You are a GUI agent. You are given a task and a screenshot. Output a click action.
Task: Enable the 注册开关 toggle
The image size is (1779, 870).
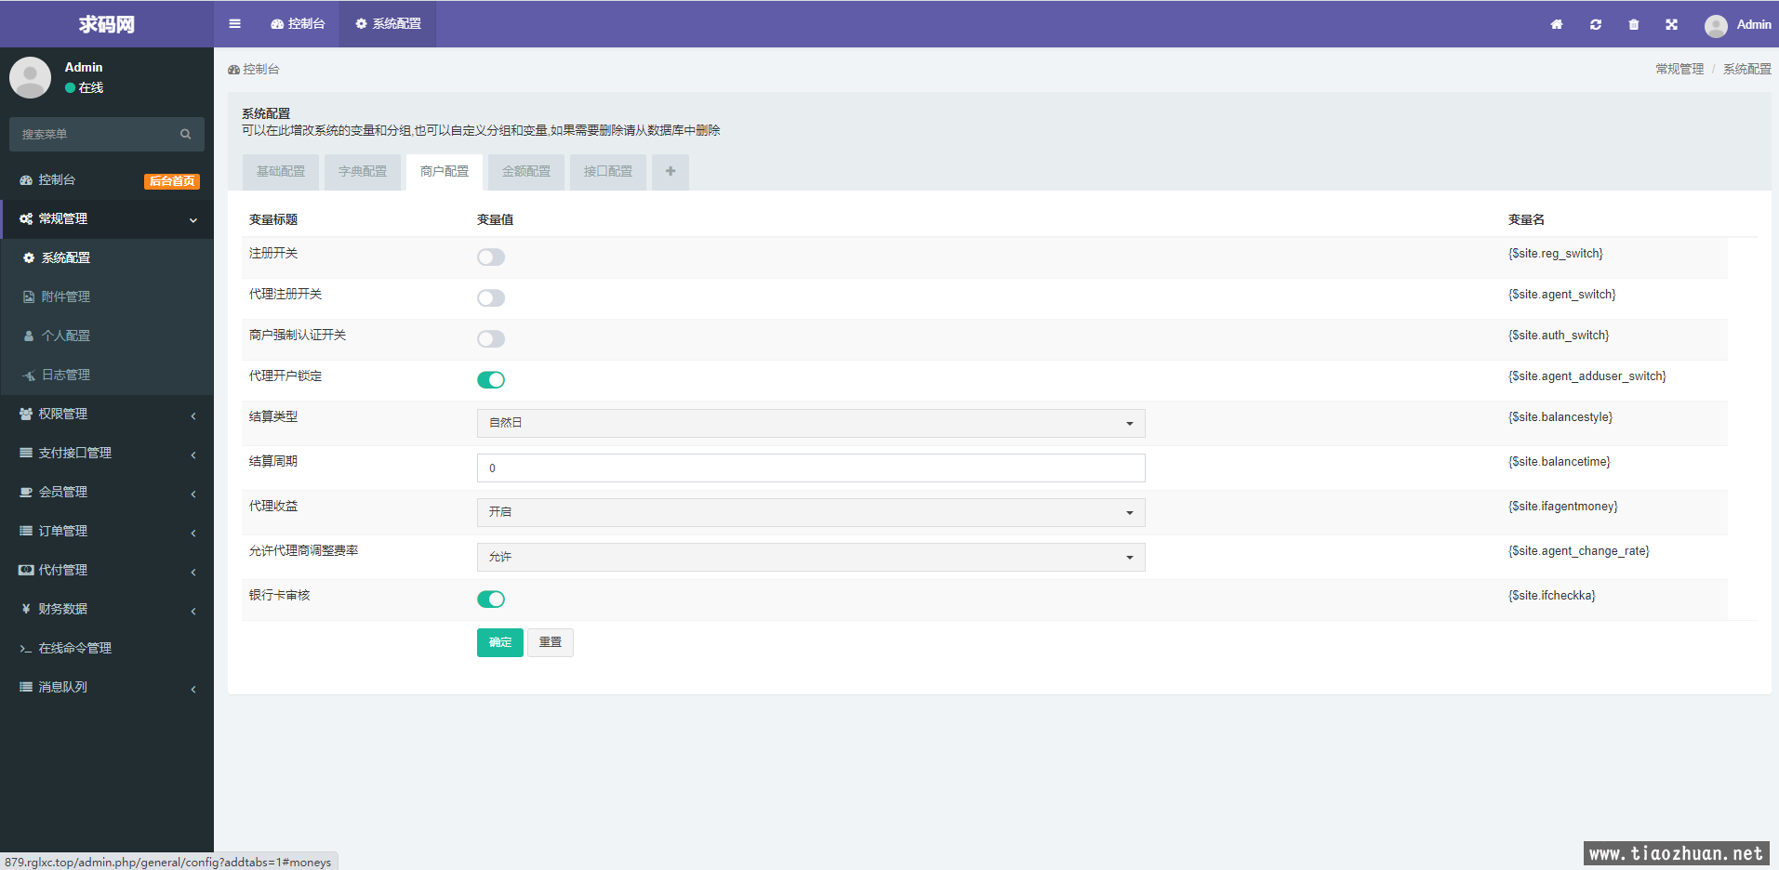(491, 257)
